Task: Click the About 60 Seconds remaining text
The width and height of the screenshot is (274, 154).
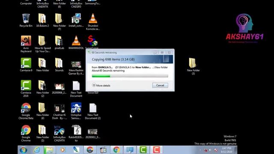Action: pos(108,71)
